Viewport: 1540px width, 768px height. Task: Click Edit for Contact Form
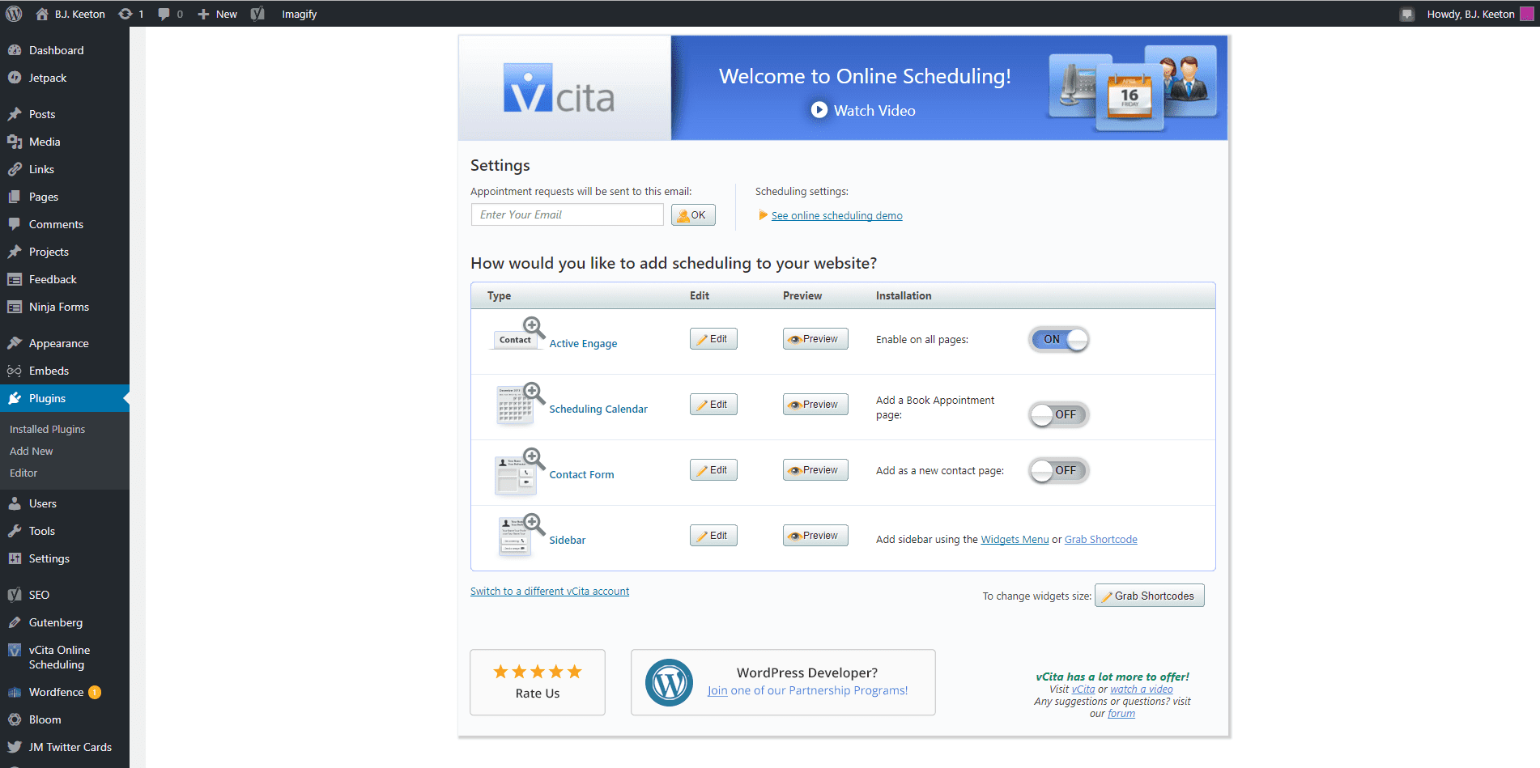click(x=713, y=470)
